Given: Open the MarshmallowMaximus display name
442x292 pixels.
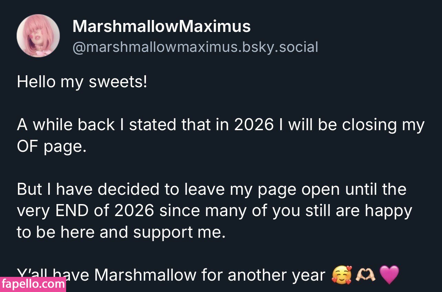Looking at the screenshot, I should point(161,26).
